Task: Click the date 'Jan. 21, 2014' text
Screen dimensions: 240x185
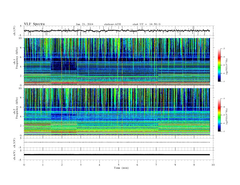Action: click(x=85, y=24)
